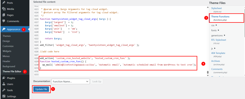This screenshot has height=99, width=245.
Task: Click code editor scrollbar down arrow
Action: pyautogui.click(x=208, y=75)
